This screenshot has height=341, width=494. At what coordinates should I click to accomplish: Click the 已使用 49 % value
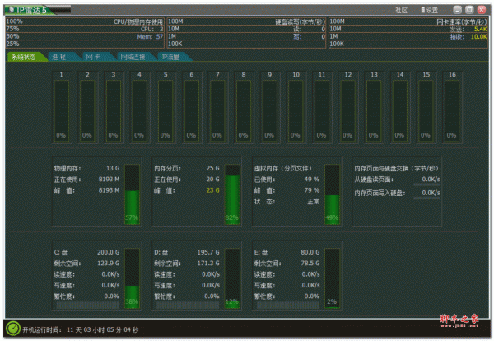[x=312, y=180]
